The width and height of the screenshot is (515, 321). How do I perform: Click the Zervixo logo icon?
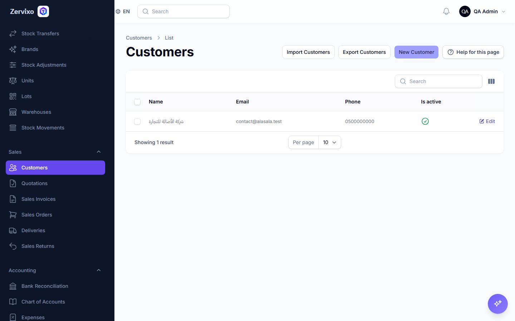pyautogui.click(x=43, y=11)
